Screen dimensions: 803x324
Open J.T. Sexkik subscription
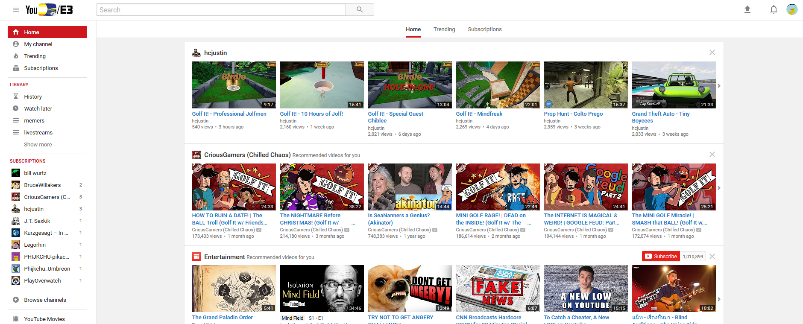(47, 221)
